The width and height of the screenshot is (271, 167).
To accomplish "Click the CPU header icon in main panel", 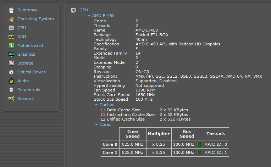I will click(x=73, y=10).
